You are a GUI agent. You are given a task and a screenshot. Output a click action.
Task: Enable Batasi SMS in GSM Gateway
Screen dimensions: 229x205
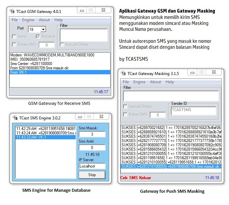point(14,44)
